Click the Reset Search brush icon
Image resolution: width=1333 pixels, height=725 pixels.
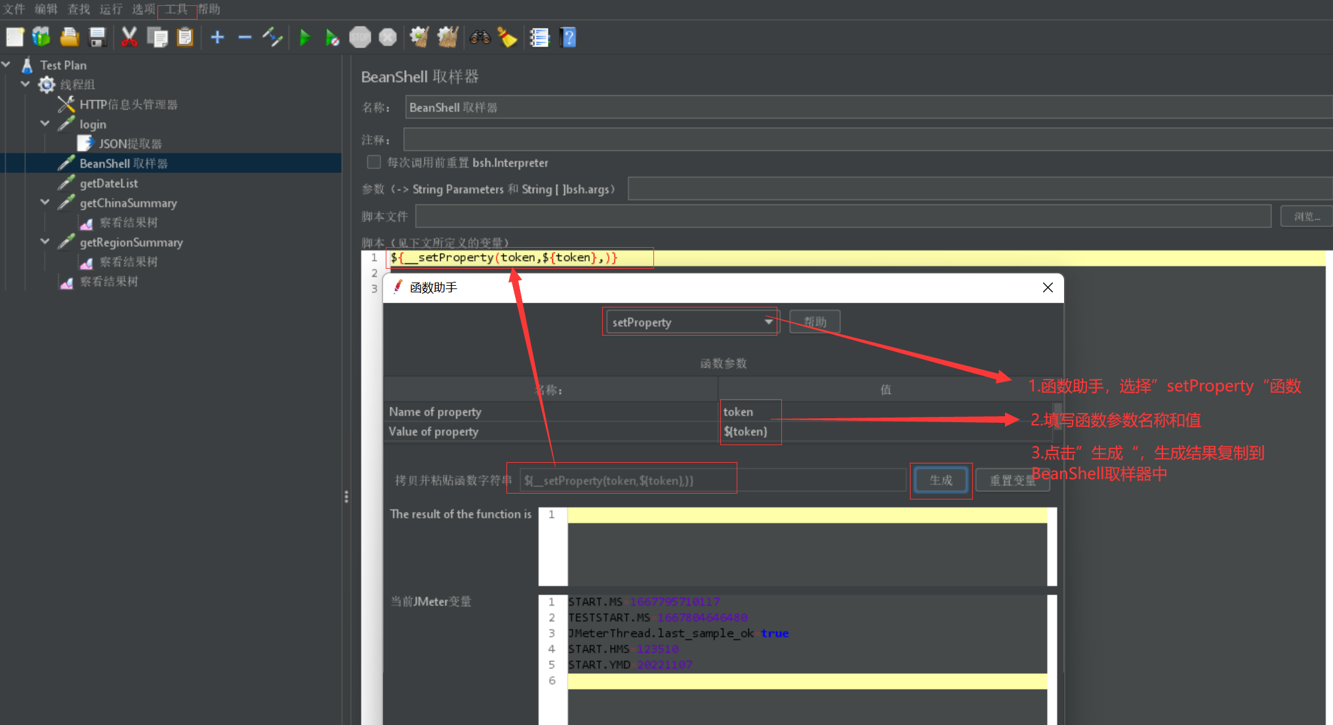coord(507,37)
